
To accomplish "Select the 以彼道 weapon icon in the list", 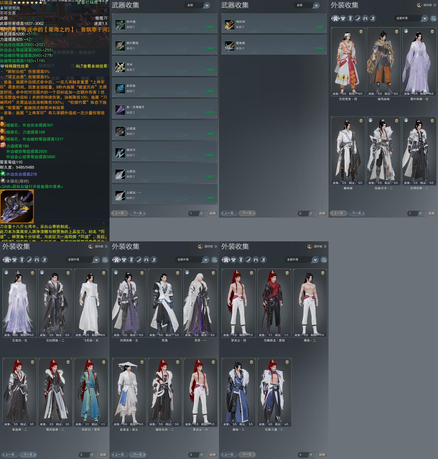I will [120, 131].
